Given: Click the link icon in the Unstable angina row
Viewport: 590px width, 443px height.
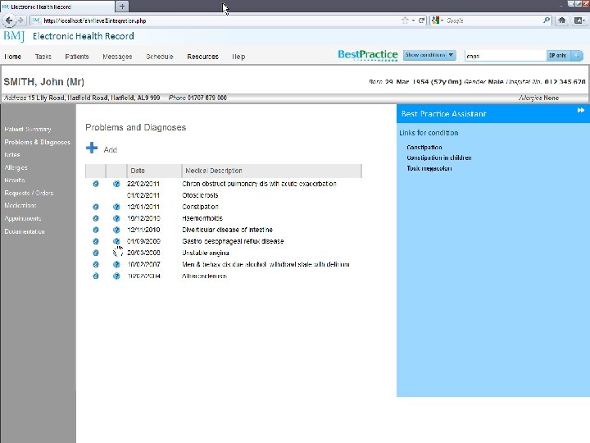Looking at the screenshot, I should point(96,253).
